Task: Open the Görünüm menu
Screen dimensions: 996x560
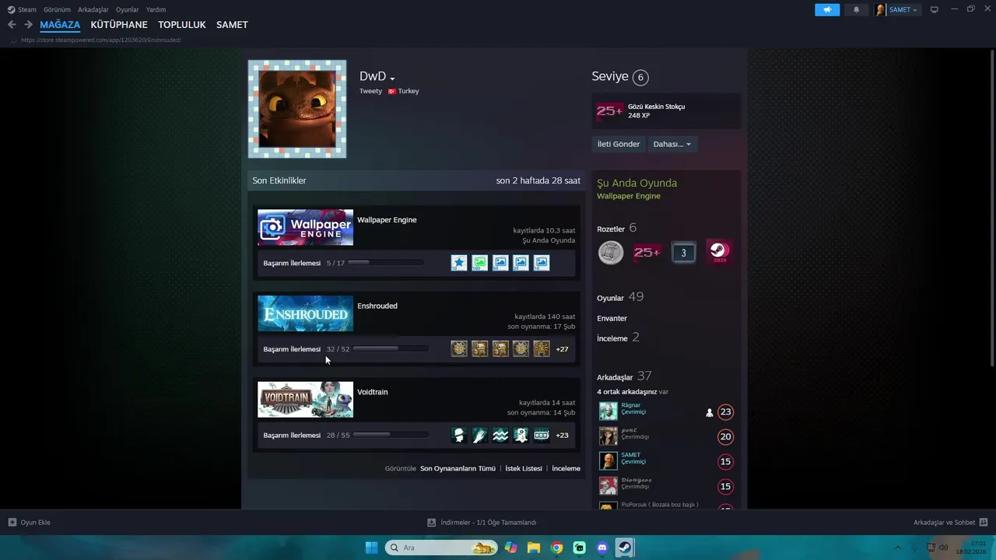Action: 57,9
